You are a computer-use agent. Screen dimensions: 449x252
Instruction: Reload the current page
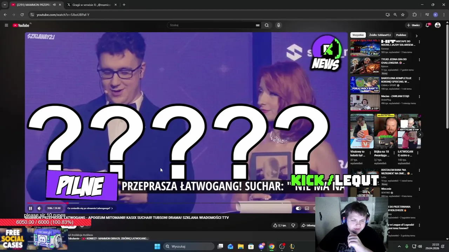(22, 15)
